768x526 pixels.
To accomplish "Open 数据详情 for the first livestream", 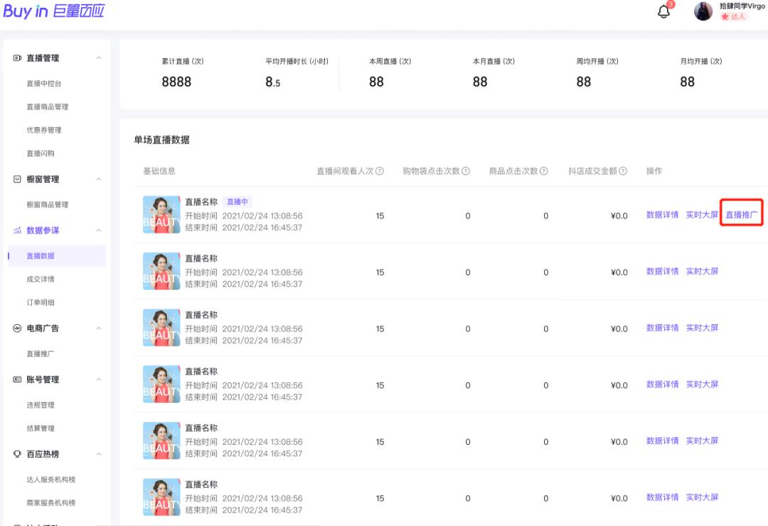I will tap(662, 214).
